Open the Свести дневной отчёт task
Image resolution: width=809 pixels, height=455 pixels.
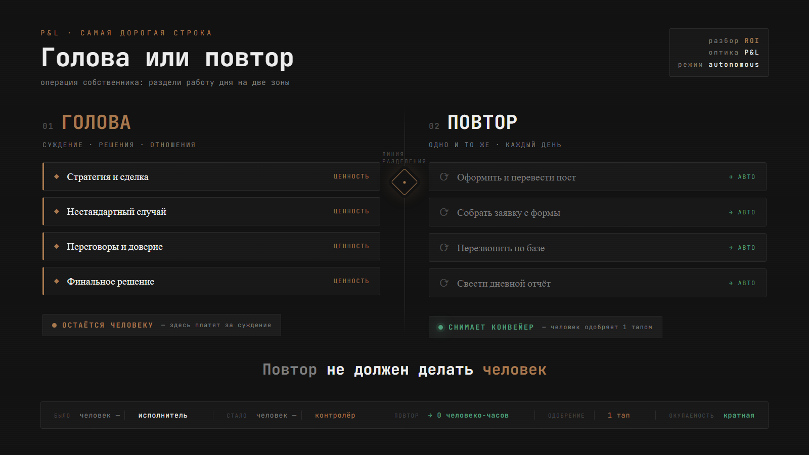coord(598,283)
